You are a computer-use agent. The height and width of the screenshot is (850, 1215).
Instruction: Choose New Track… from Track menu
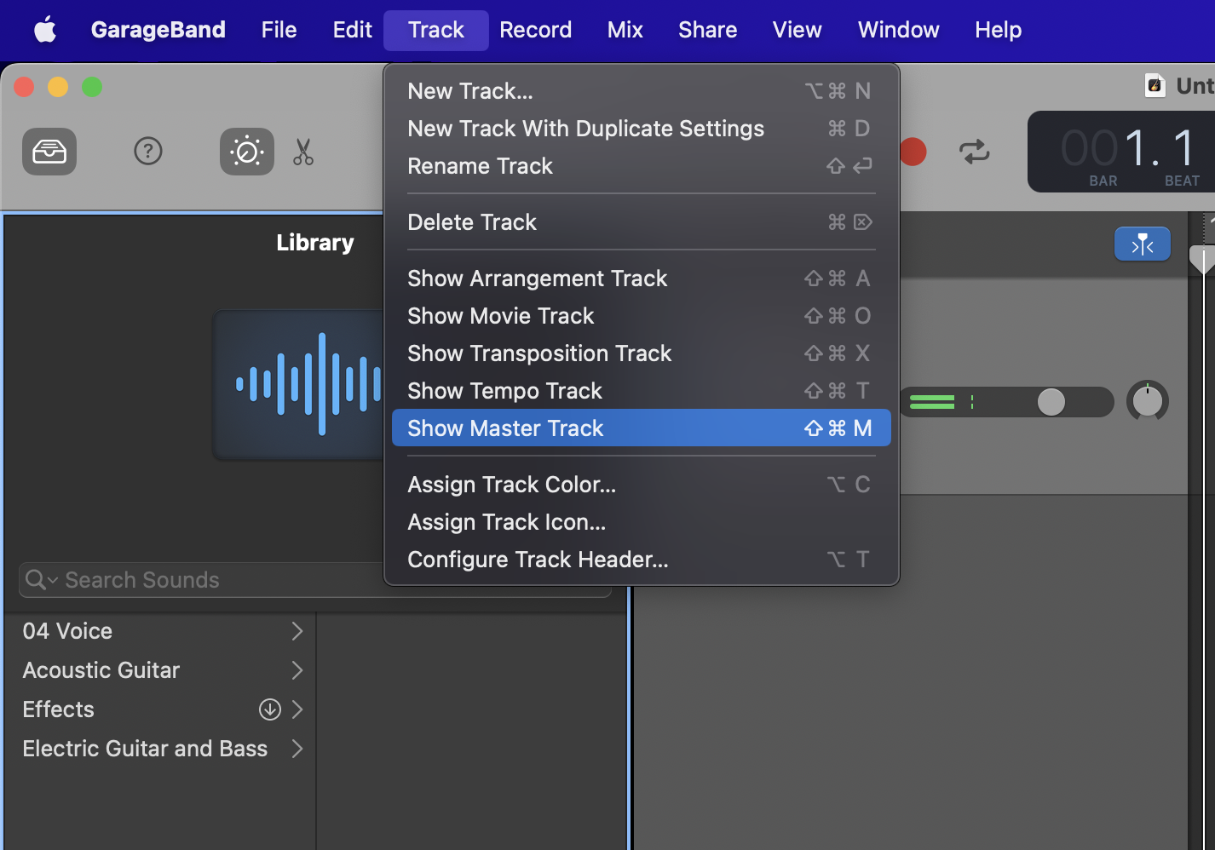[642, 91]
